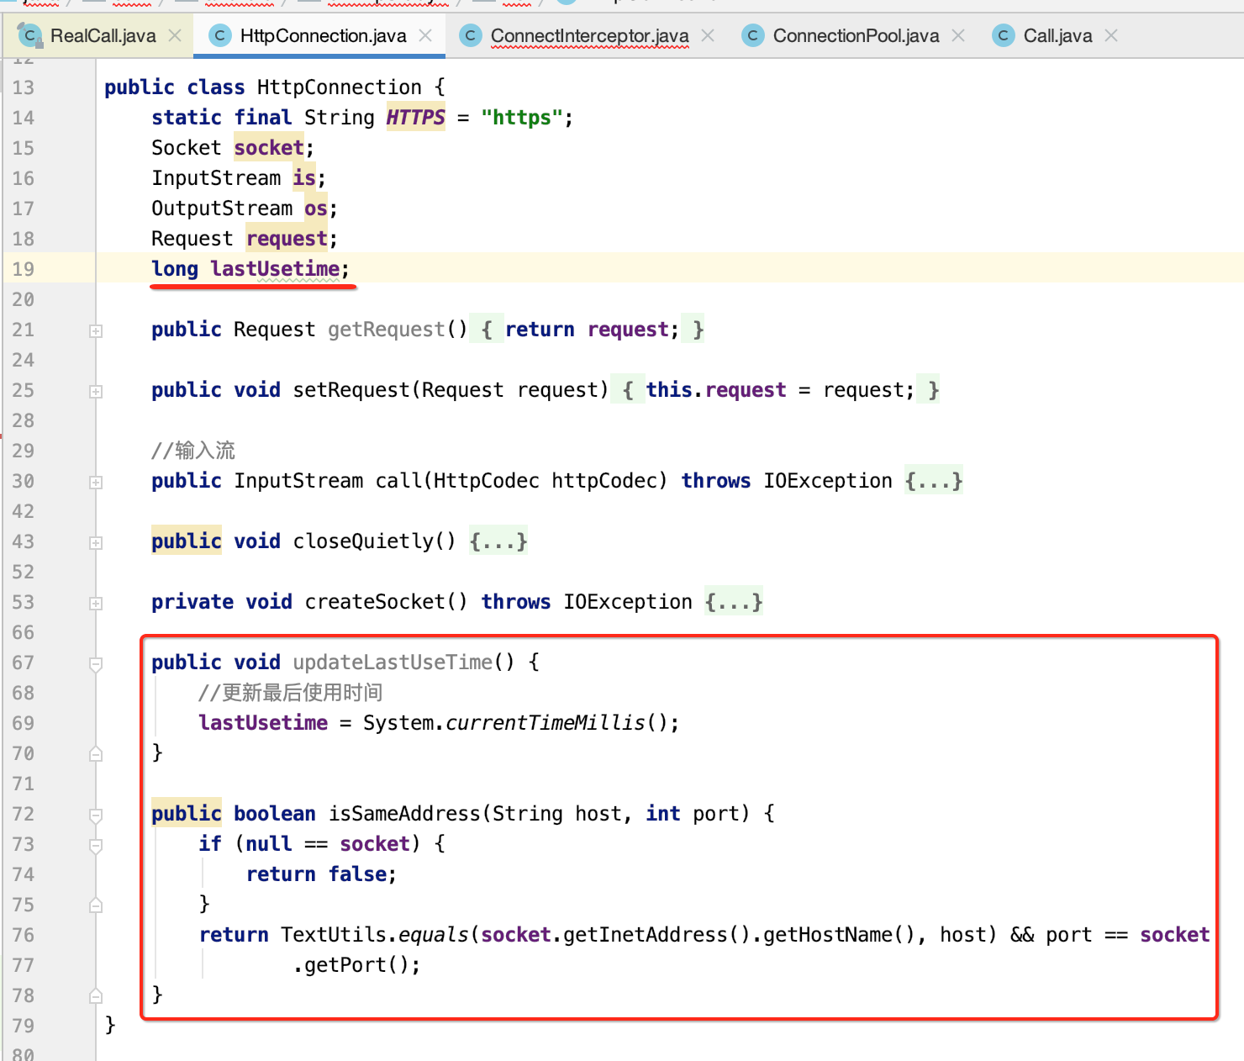This screenshot has height=1061, width=1244.
Task: Close the Call.java tab
Action: (1111, 35)
